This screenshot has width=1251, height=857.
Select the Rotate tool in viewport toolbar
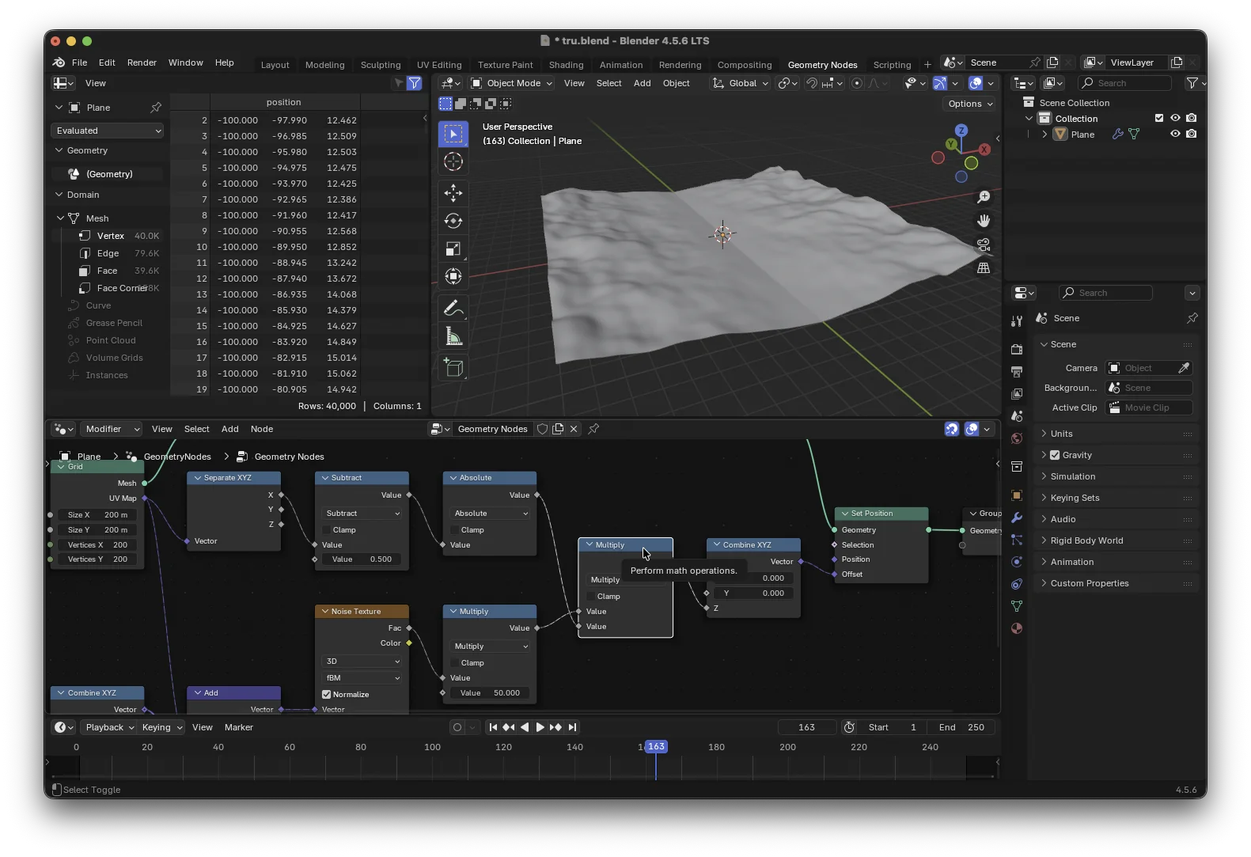coord(453,221)
